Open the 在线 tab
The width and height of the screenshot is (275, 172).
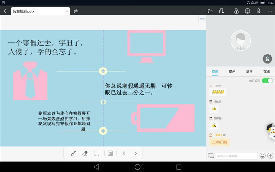click(267, 72)
